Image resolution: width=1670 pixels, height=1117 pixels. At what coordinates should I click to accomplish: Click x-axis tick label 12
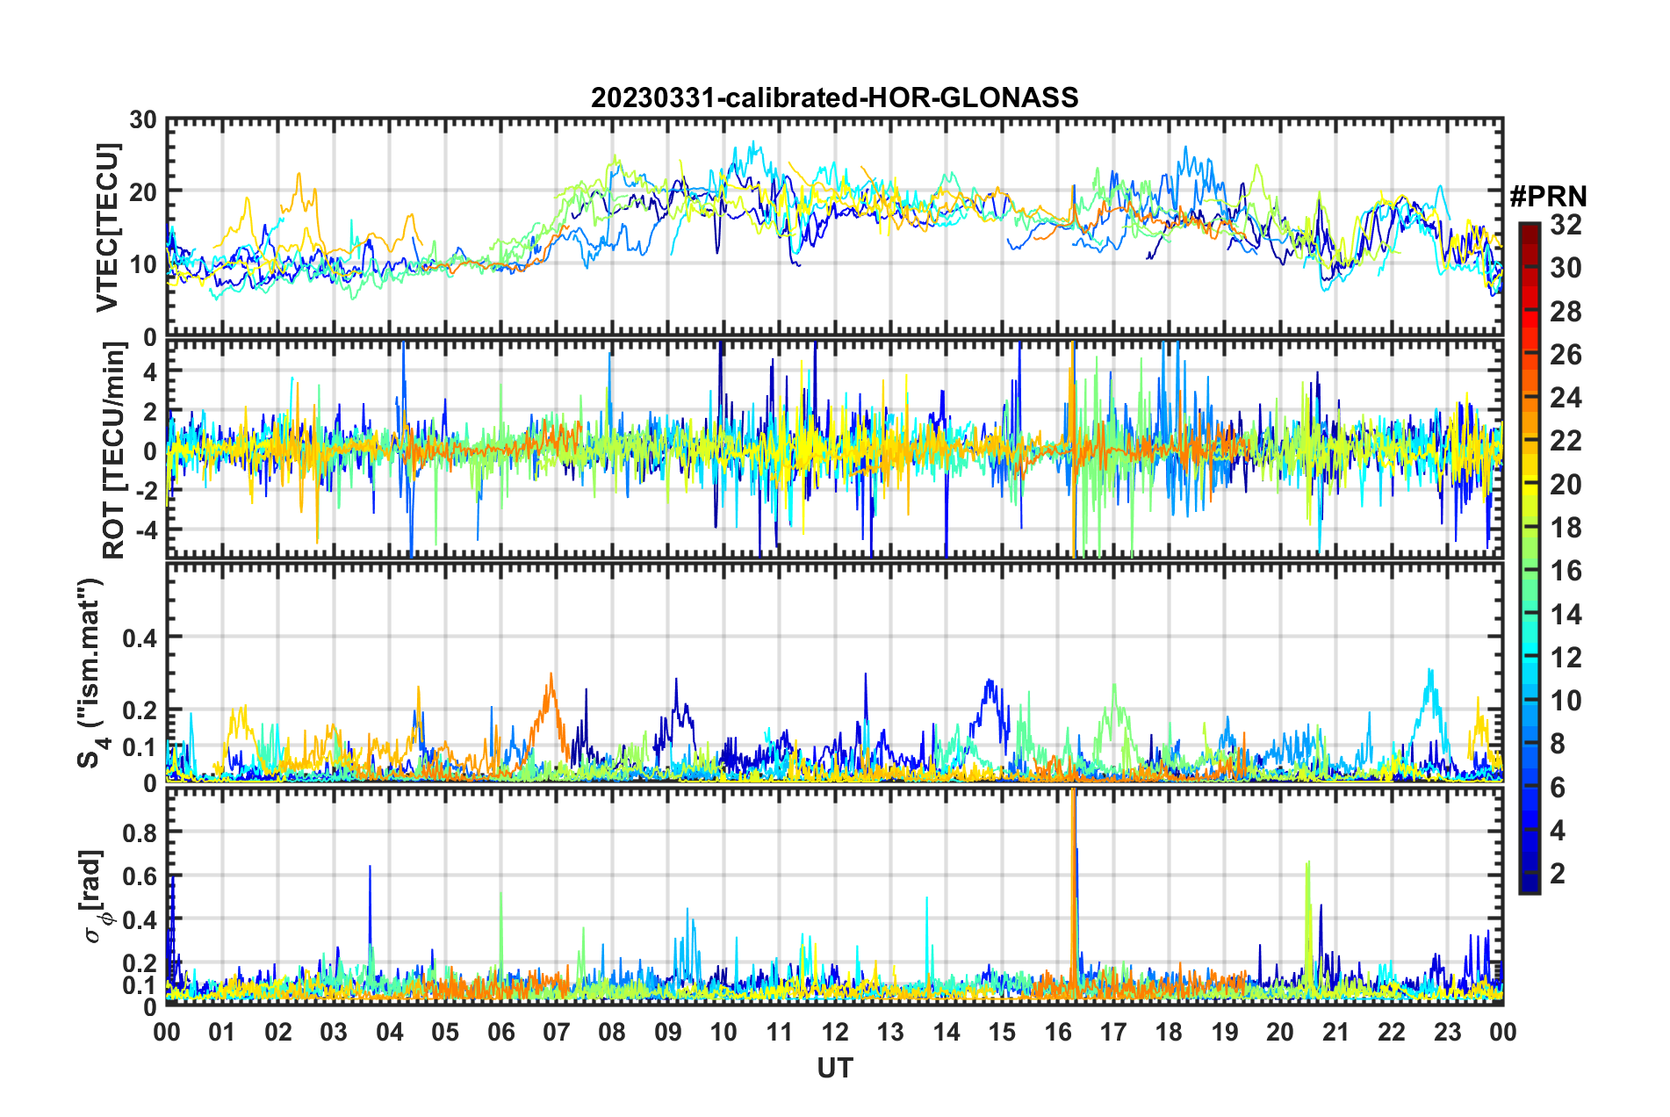835,1031
